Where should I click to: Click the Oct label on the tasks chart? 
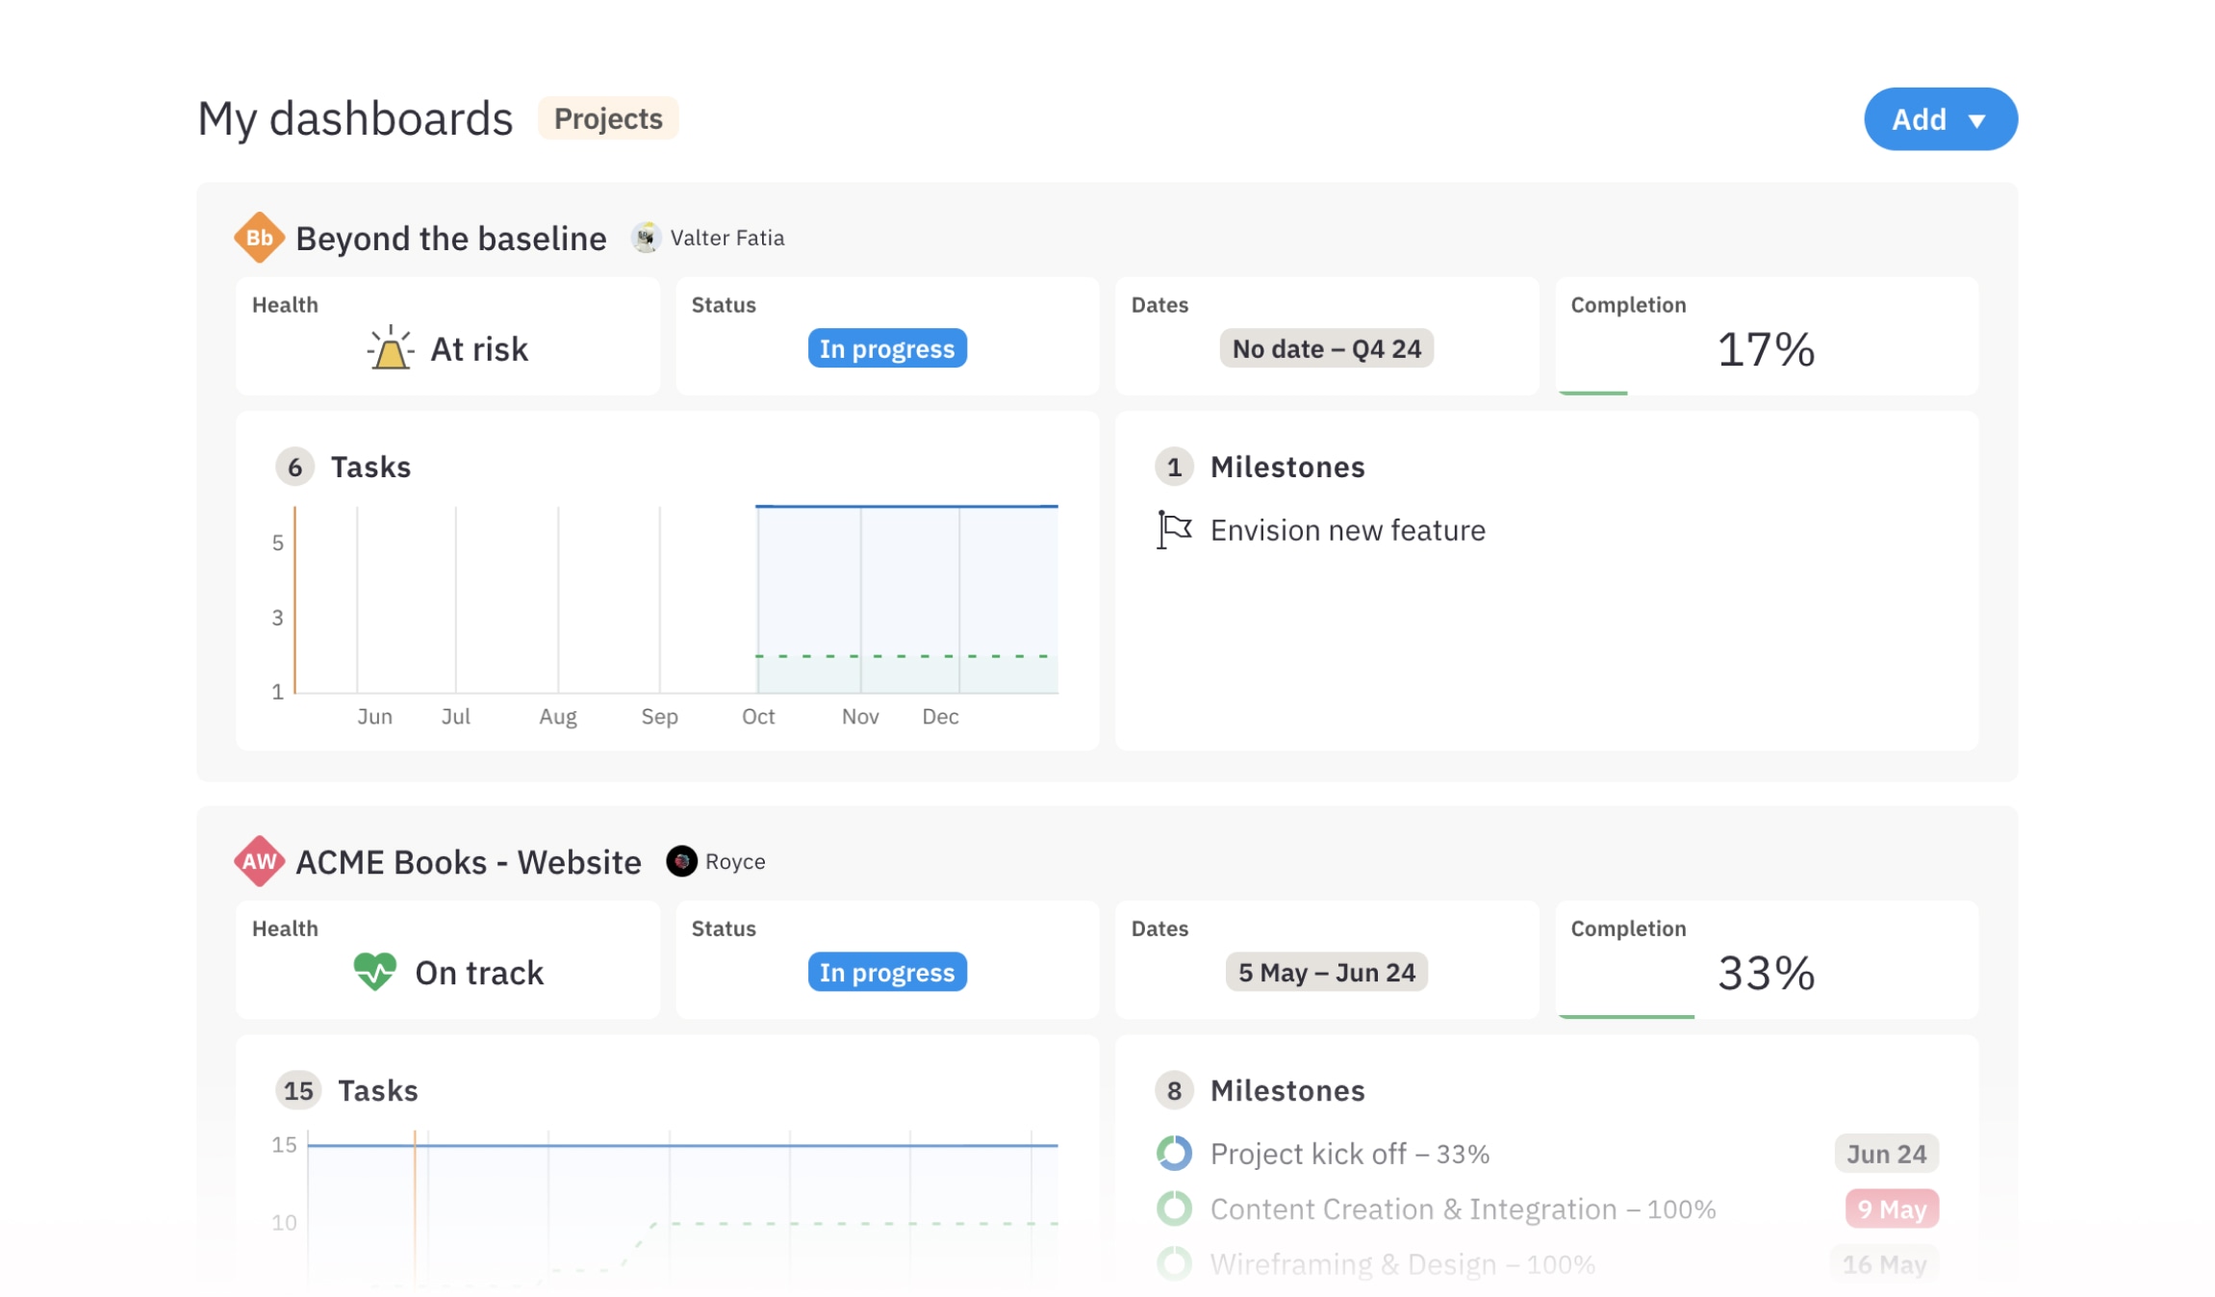coord(758,717)
